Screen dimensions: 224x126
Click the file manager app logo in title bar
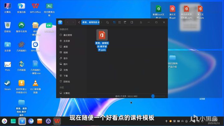click(60, 22)
